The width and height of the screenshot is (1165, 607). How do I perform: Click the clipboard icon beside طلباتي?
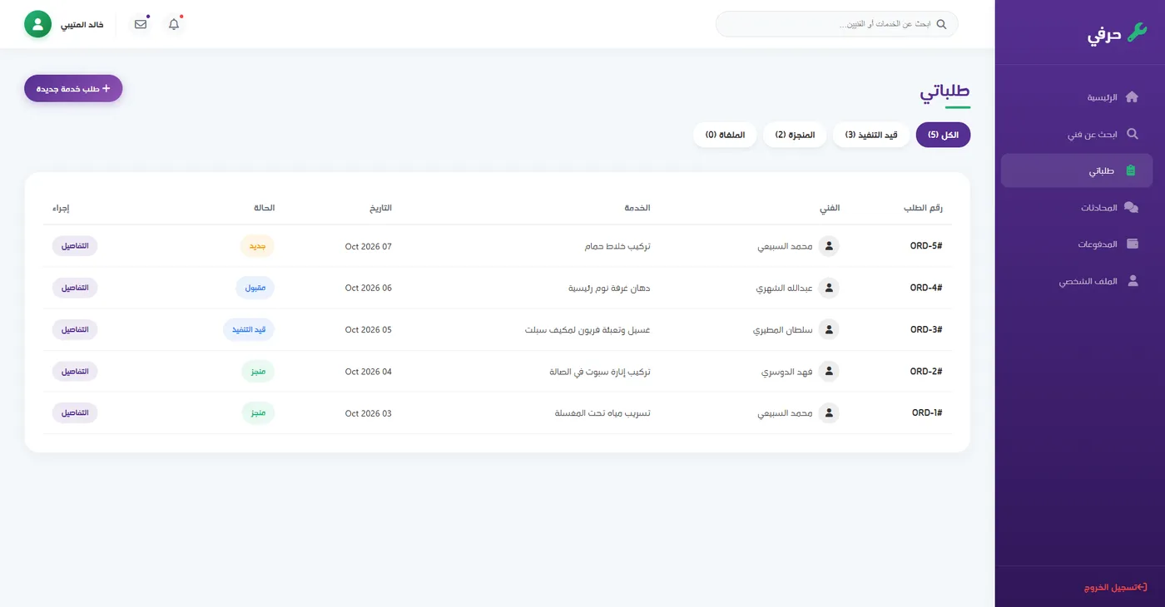pos(1130,170)
